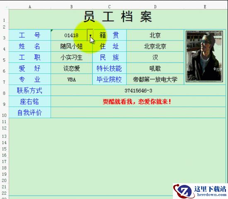
Task: Select the 员工档案 title cell
Action: click(x=117, y=17)
